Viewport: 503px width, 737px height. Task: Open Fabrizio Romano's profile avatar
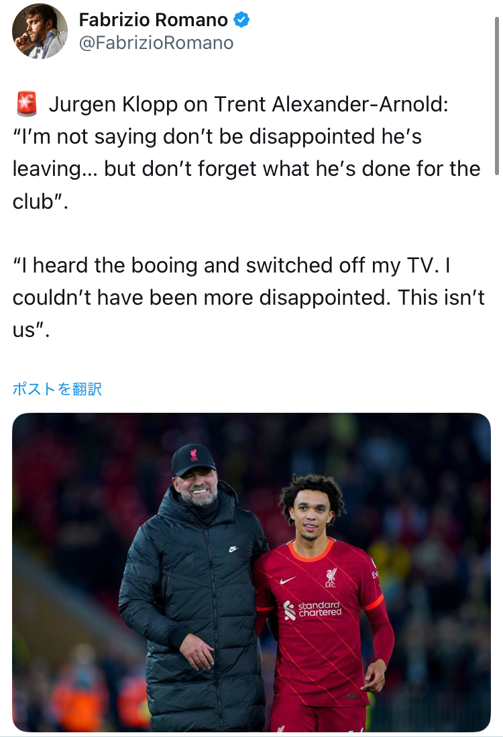40,31
